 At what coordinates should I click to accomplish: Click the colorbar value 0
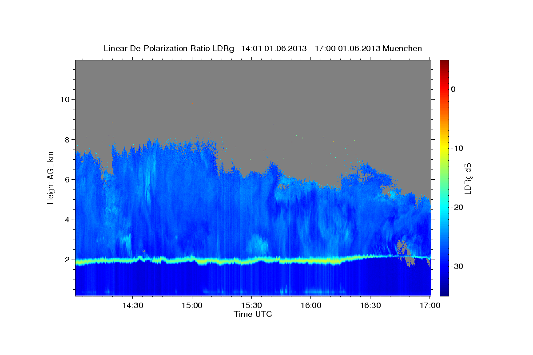click(453, 89)
